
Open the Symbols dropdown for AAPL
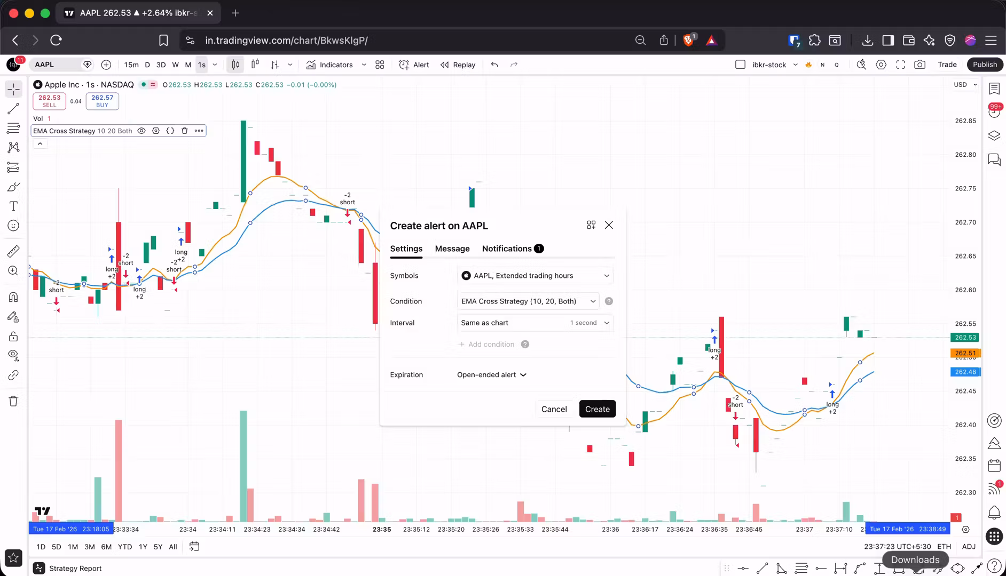pyautogui.click(x=535, y=276)
